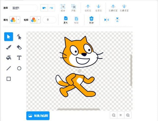
Task: Activate the Eraser tool
Action: click(19, 47)
